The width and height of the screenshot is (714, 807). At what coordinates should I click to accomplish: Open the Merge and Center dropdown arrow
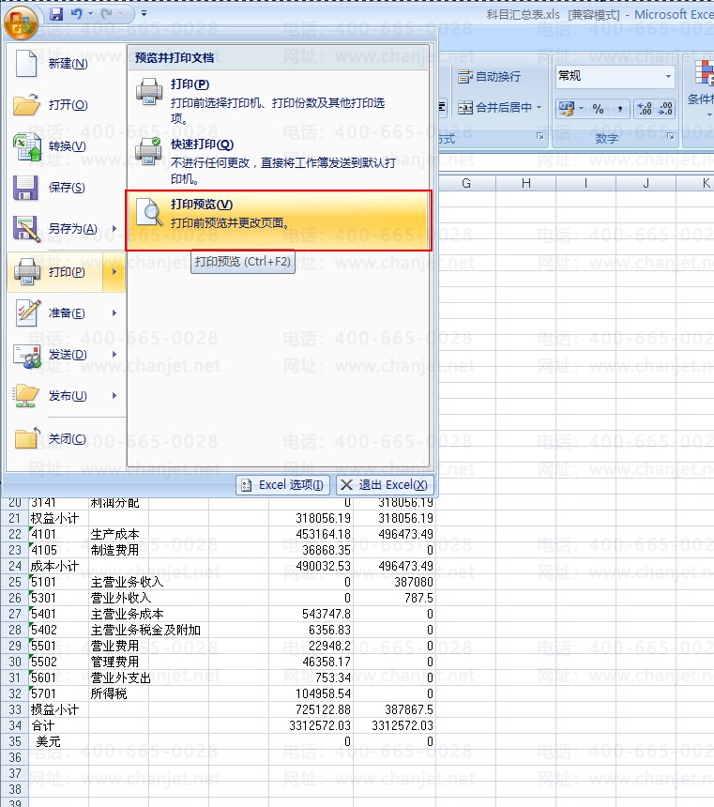(539, 108)
